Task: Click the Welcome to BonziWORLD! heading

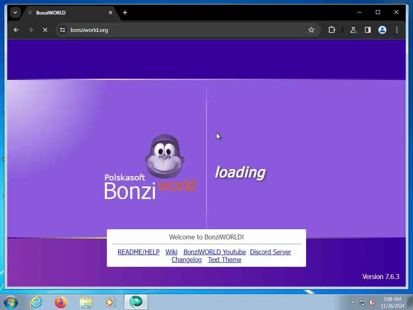Action: pos(206,237)
